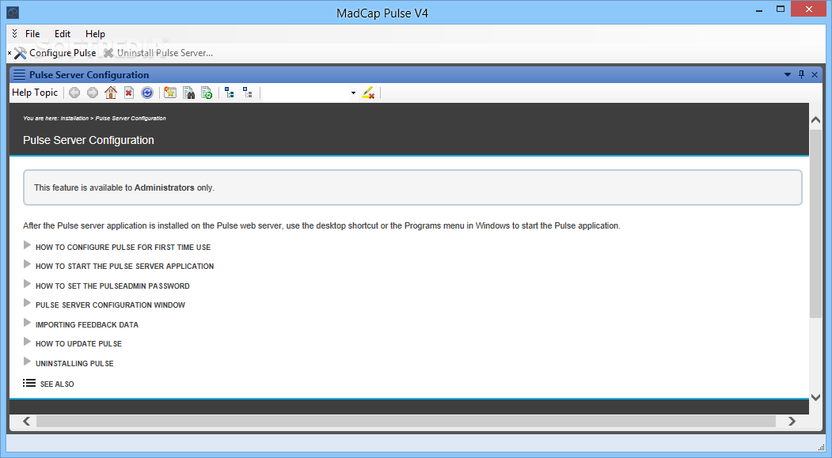
Task: Click the vertical scrollbar thumb
Action: pyautogui.click(x=816, y=223)
